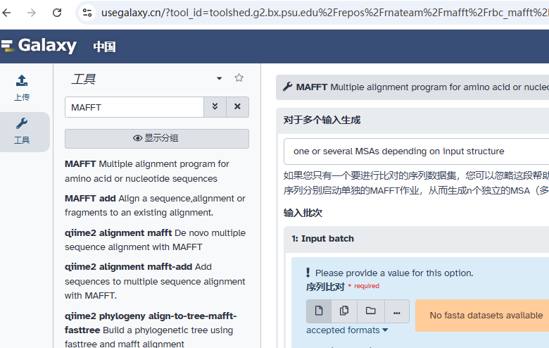Go back with the browser back arrow
The height and width of the screenshot is (348, 549).
point(6,13)
